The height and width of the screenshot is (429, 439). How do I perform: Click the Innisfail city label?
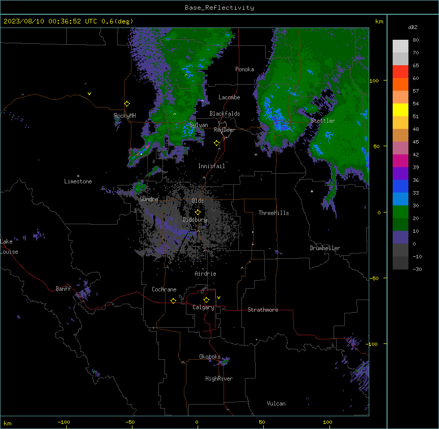pyautogui.click(x=211, y=166)
